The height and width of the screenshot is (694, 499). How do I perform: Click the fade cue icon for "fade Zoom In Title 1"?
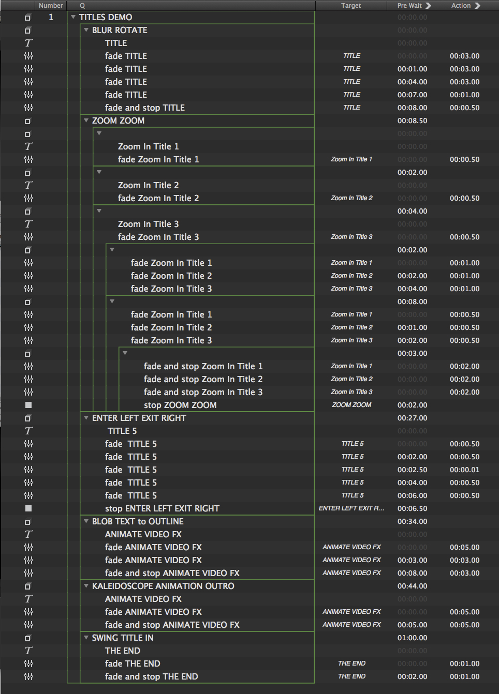tap(28, 159)
